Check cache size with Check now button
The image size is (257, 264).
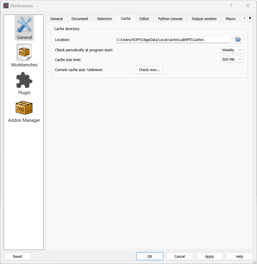pyautogui.click(x=149, y=70)
